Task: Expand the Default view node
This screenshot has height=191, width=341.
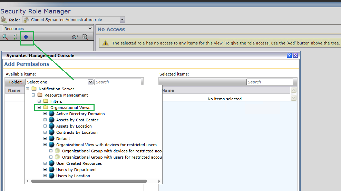Action: coord(45,138)
